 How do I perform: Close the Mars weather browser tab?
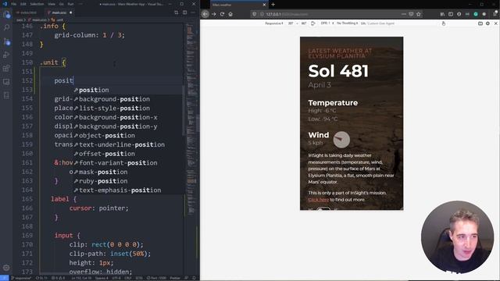coord(264,5)
